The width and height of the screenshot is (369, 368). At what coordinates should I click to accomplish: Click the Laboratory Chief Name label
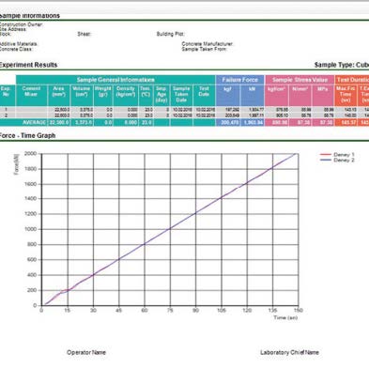[x=289, y=352]
